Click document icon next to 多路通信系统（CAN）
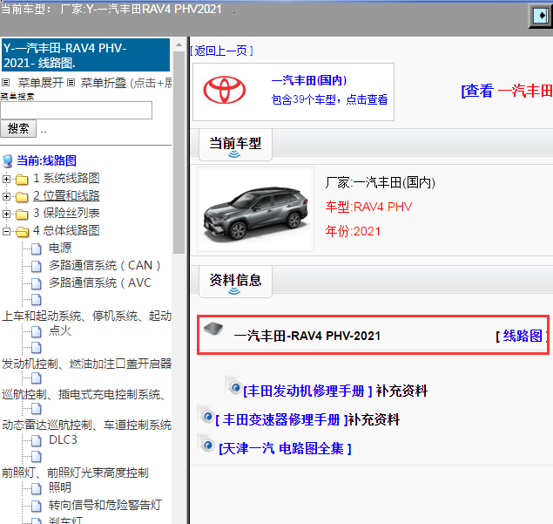The image size is (553, 524). tap(36, 266)
